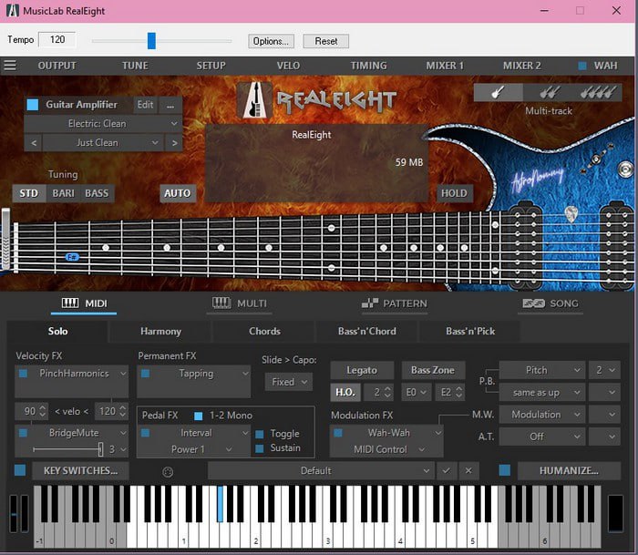Open the HUMANIZE... settings button
Screen dimensions: 638x555
pos(569,470)
